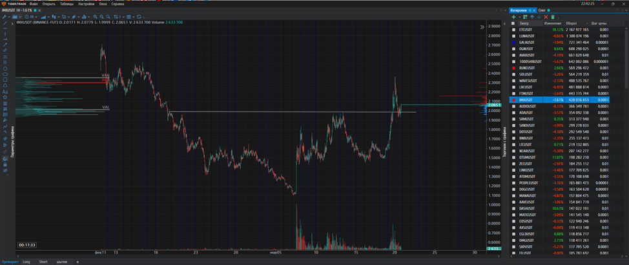Image resolution: width=629 pixels, height=265 pixels.
Task: Open the Открыть menu
Action: [48, 4]
